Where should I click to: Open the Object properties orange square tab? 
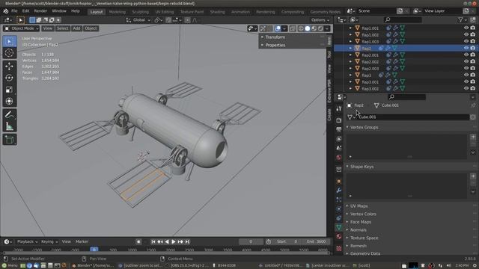[339, 181]
